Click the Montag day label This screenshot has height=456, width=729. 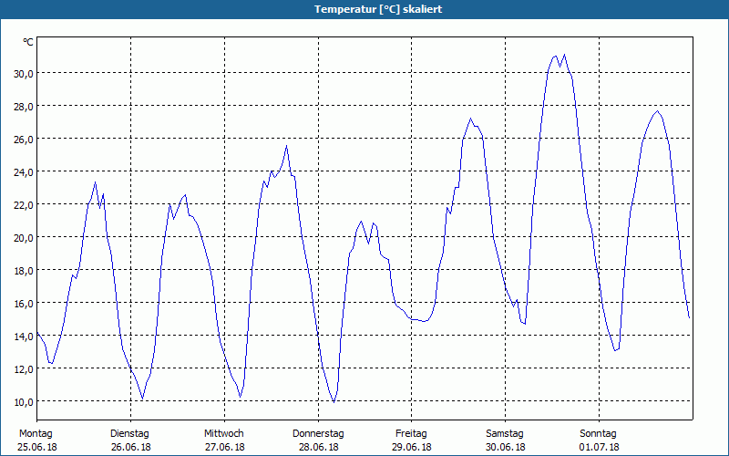pos(36,434)
